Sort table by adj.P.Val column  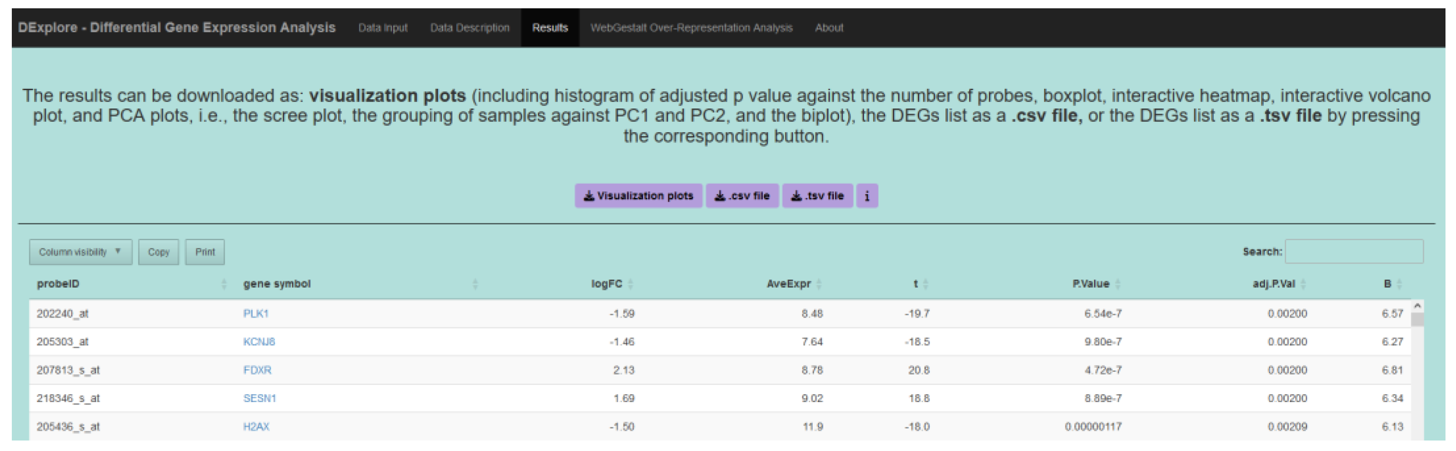tap(1273, 284)
